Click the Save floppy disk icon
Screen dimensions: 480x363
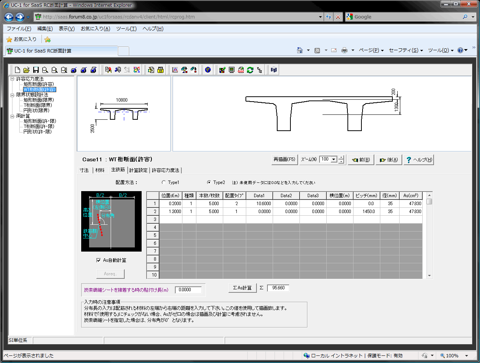click(x=36, y=70)
